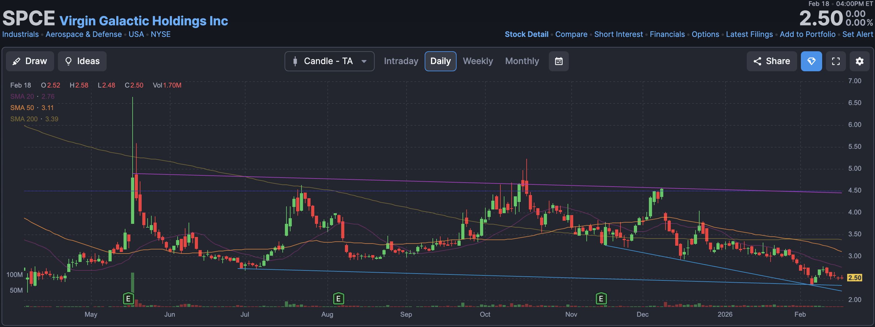The image size is (875, 327).
Task: Click the share network icon
Action: [x=757, y=61]
